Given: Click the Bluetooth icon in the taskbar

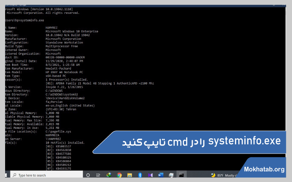Looking at the screenshot, I should (140, 175).
